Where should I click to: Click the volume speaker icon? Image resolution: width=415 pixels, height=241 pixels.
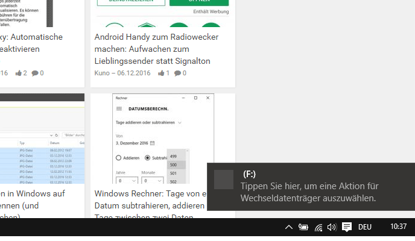point(331,227)
